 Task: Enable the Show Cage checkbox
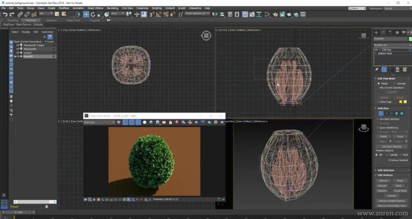coord(377,101)
